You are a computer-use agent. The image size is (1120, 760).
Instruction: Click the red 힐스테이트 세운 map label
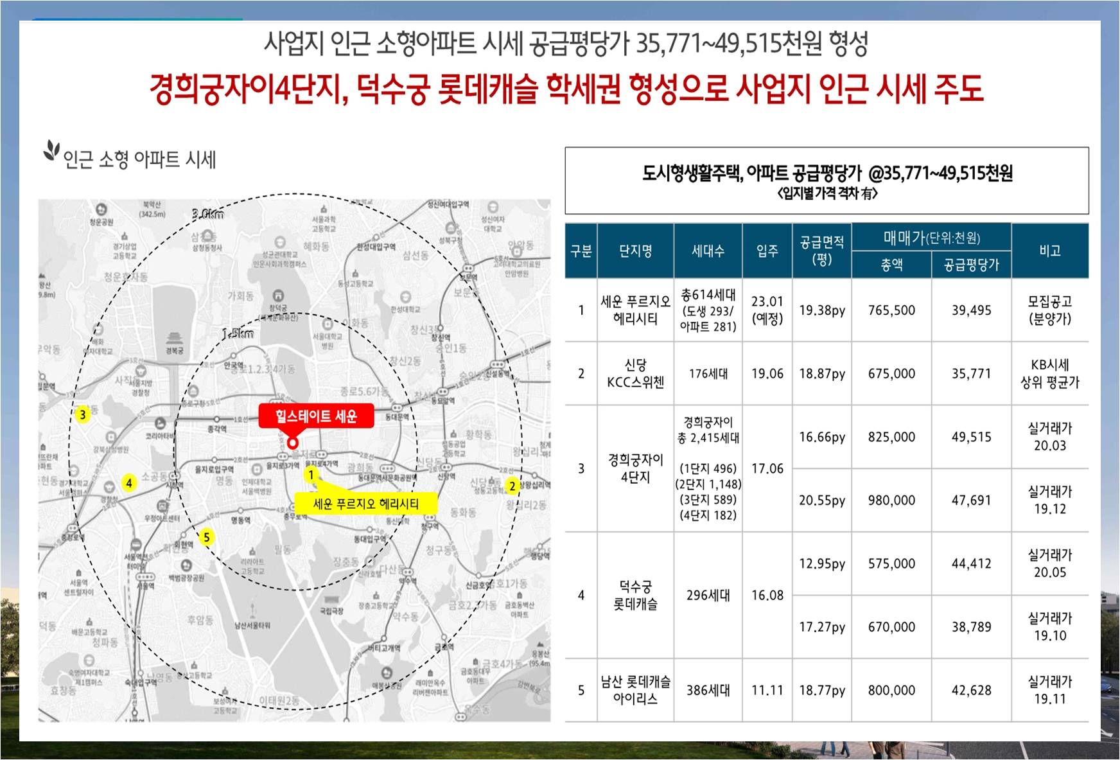(x=316, y=416)
